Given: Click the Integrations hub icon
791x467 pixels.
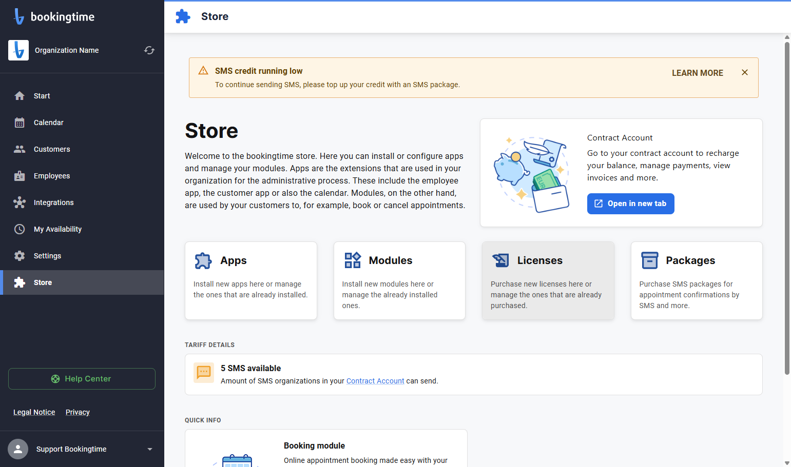Looking at the screenshot, I should (x=20, y=202).
